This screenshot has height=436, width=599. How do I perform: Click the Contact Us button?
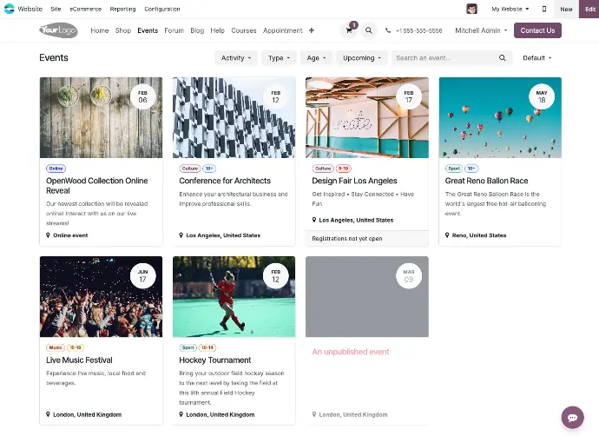click(537, 30)
